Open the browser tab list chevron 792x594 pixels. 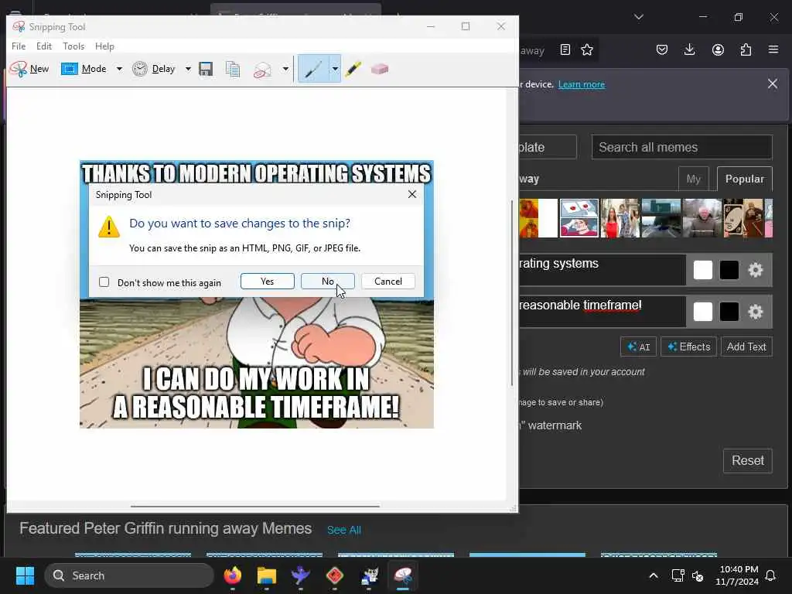coord(639,17)
